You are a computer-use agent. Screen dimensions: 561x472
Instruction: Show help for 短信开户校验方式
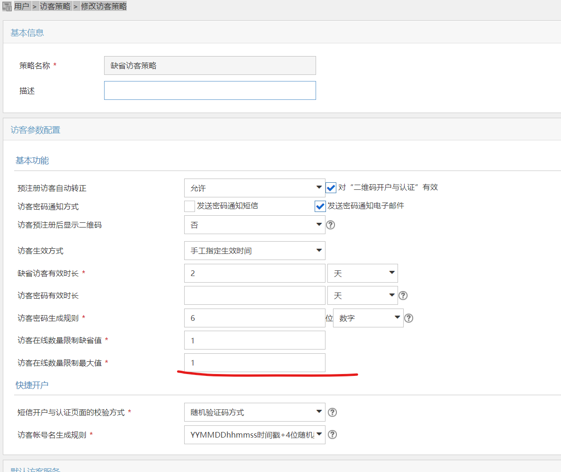coord(333,412)
